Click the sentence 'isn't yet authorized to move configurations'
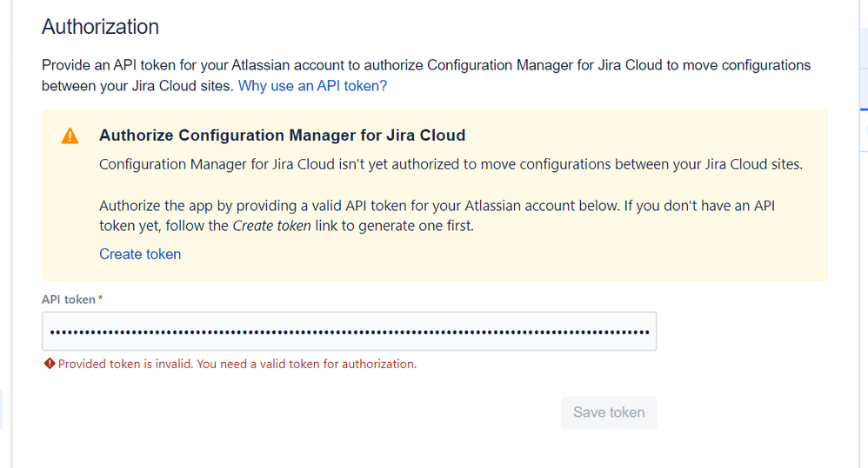This screenshot has width=868, height=468. point(451,164)
